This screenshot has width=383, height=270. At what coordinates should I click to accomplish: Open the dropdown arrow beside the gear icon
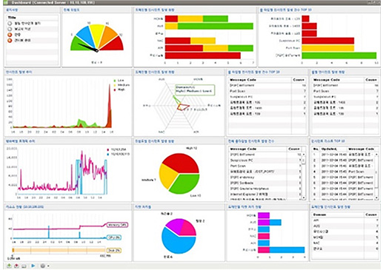click(48, 266)
